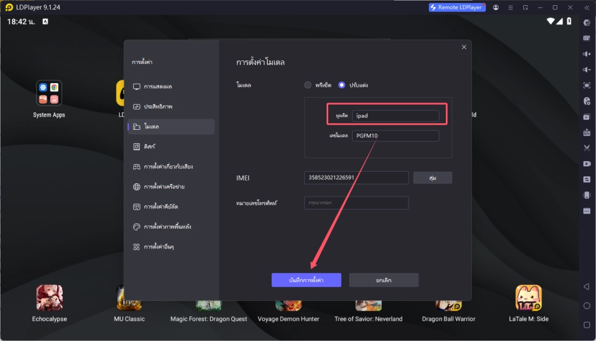Screen dimensions: 596x341
Task: Click the Wi-Fi status icon
Action: (550, 22)
